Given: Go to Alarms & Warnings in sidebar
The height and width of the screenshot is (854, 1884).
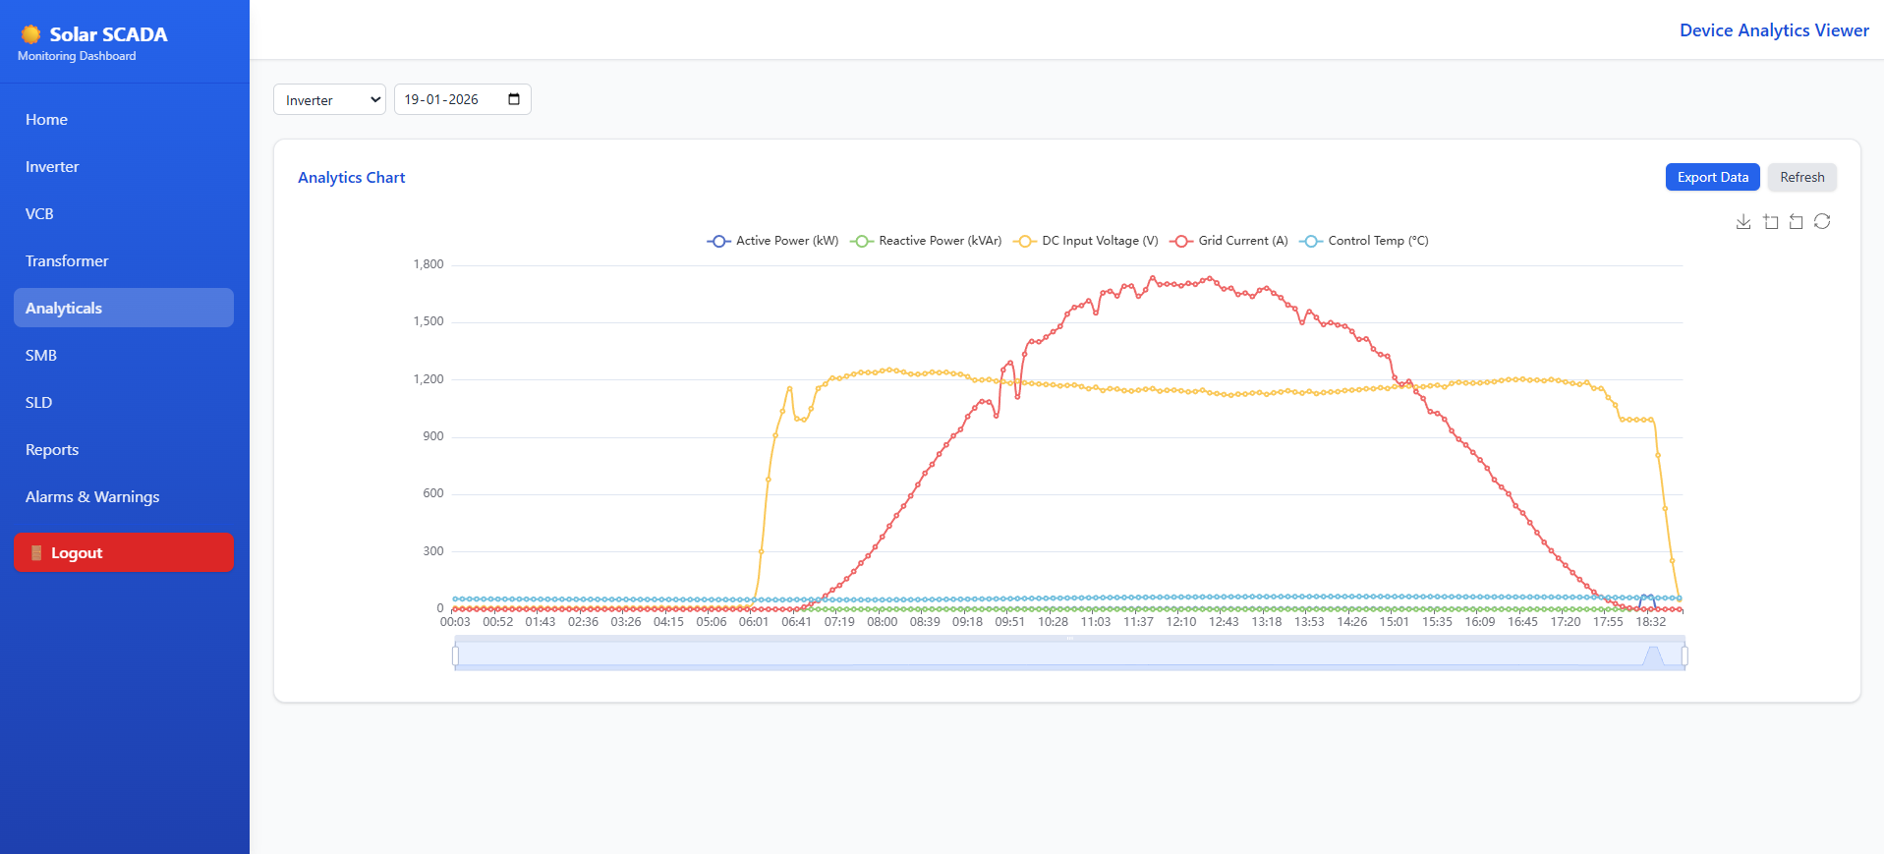Looking at the screenshot, I should [x=92, y=497].
